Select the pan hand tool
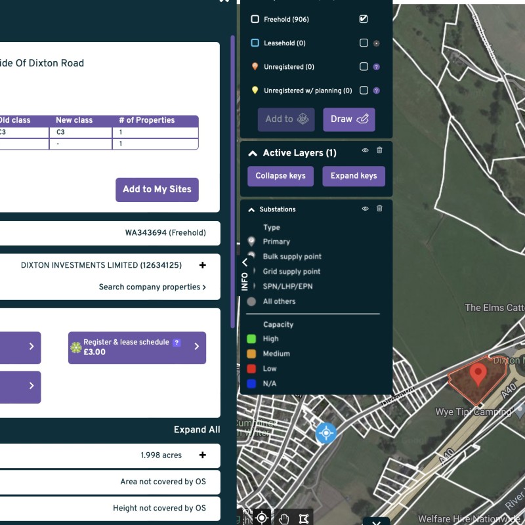The width and height of the screenshot is (525, 525). (283, 518)
